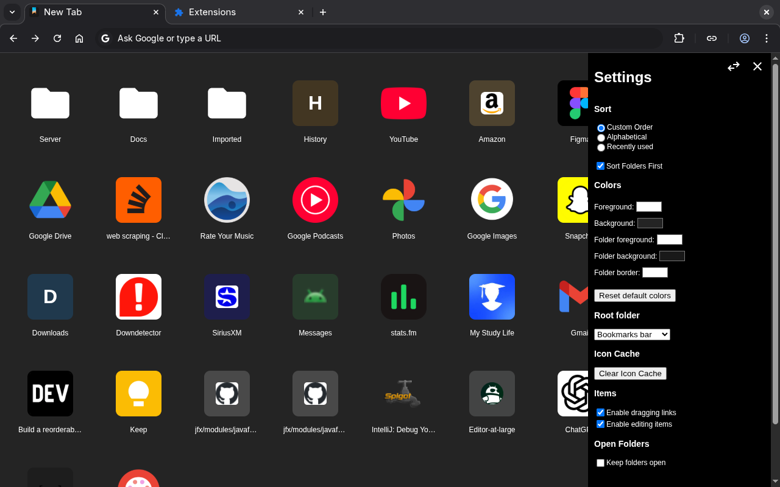Toggle Enable editing items checkbox

tap(600, 424)
